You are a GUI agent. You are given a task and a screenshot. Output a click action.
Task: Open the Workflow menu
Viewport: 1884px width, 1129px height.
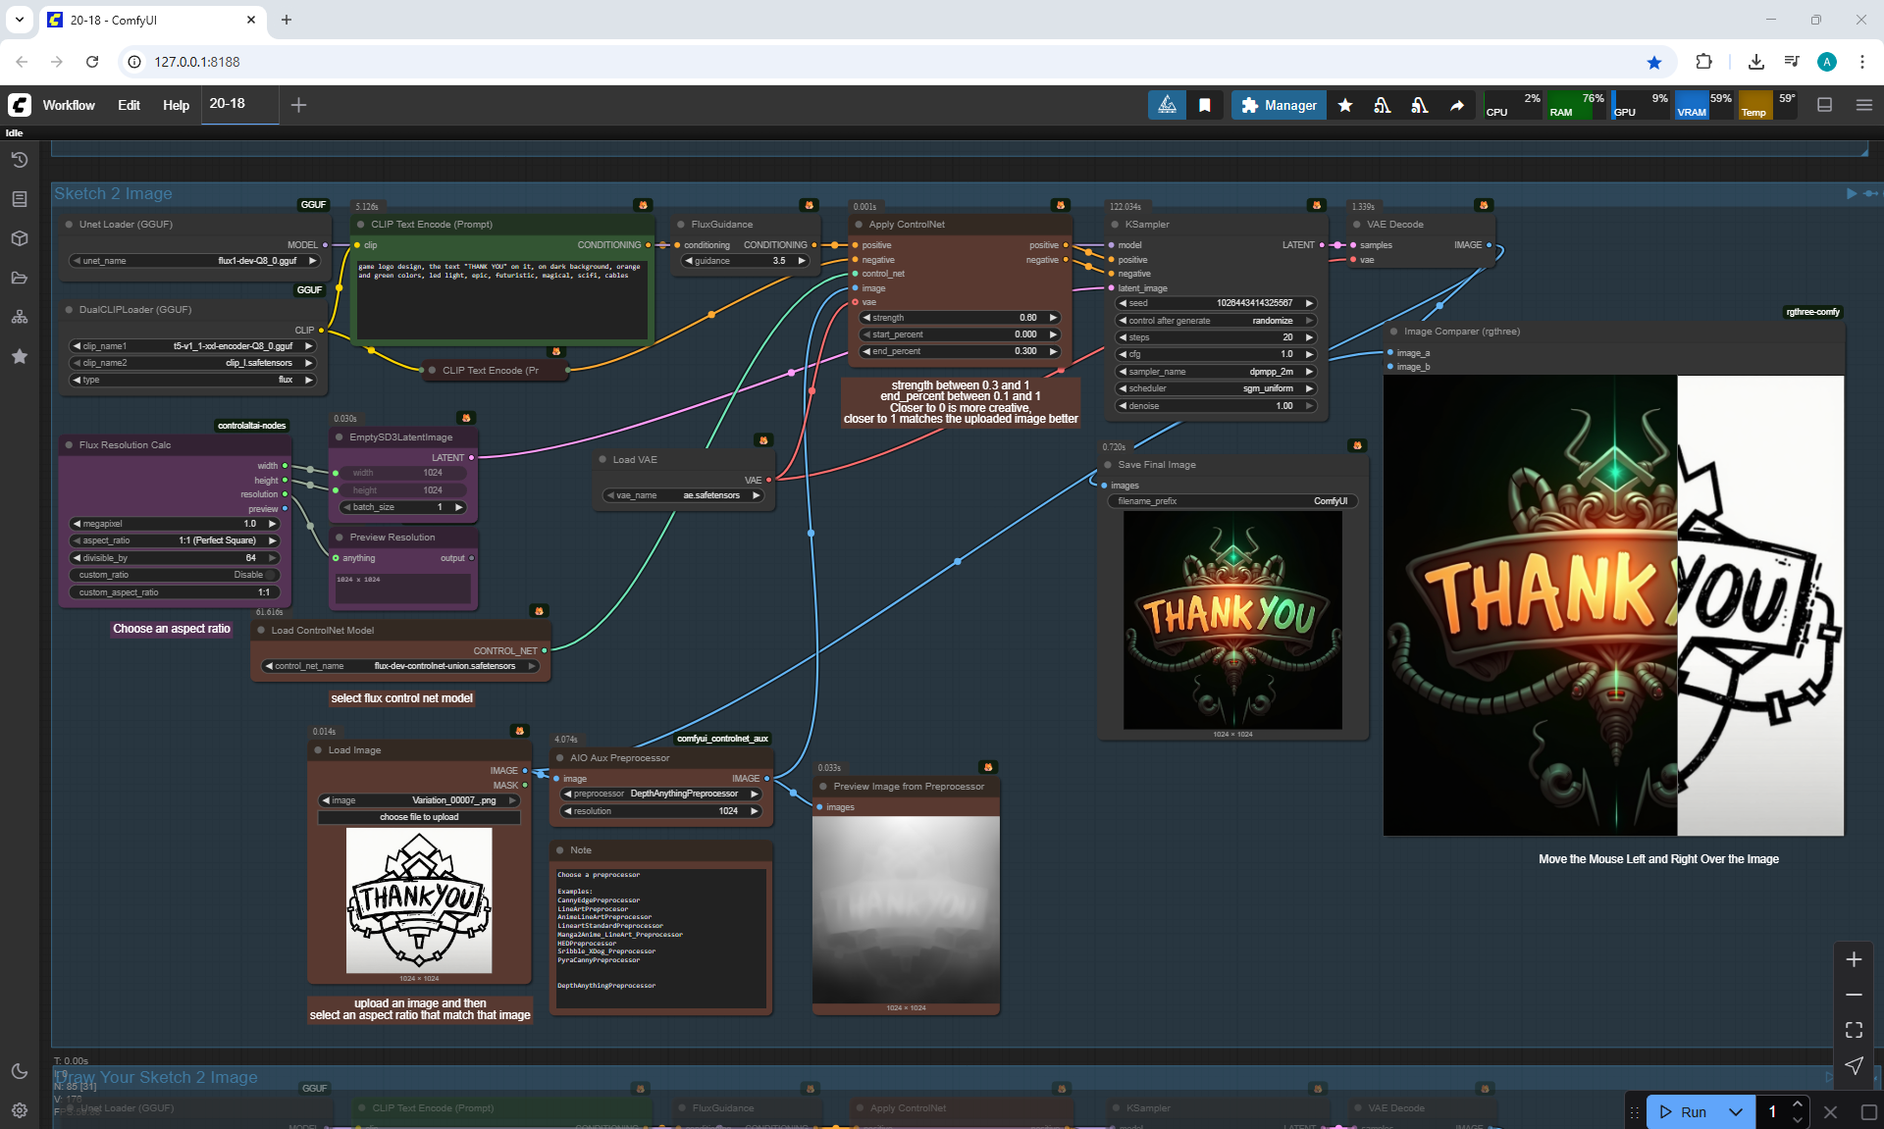(69, 105)
